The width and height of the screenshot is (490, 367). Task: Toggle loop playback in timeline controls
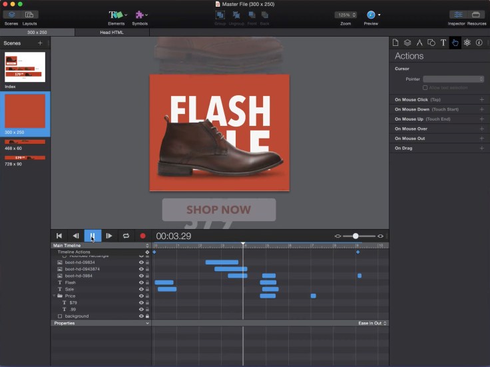(126, 236)
